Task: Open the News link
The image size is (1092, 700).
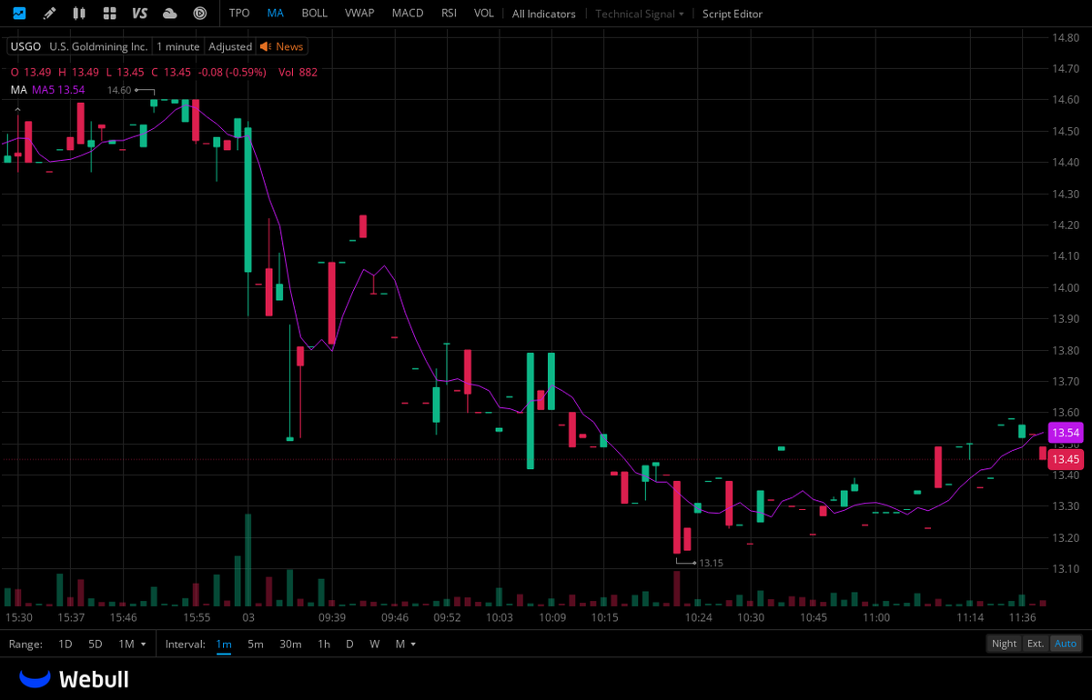Action: [289, 46]
